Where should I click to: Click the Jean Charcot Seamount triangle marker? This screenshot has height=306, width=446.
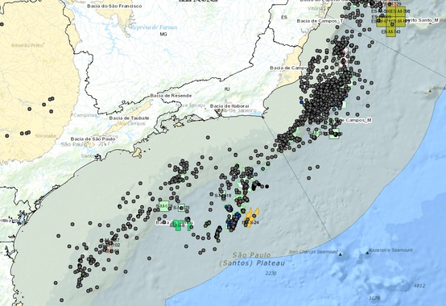coord(341,254)
